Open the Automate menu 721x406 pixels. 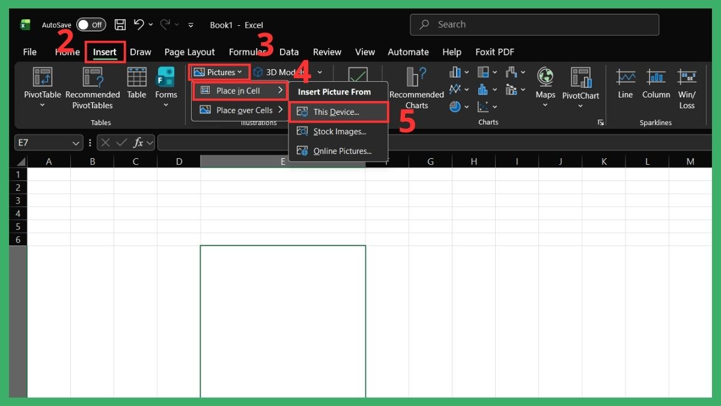(408, 52)
